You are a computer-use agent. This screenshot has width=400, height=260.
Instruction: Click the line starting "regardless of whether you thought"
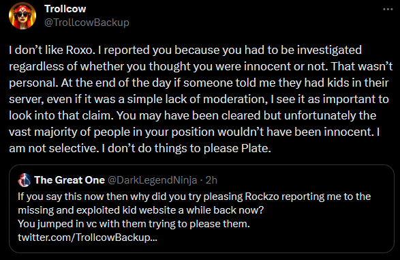[201, 66]
